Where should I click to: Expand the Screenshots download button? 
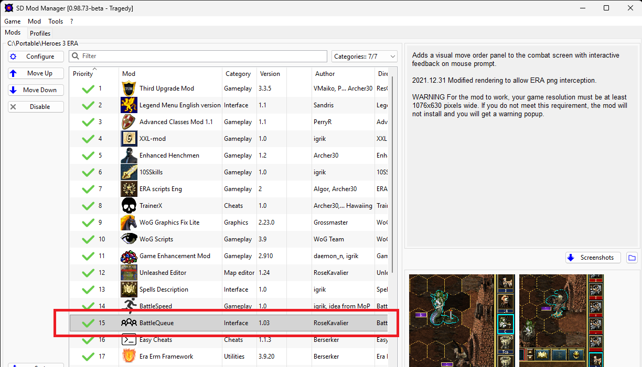(x=593, y=258)
